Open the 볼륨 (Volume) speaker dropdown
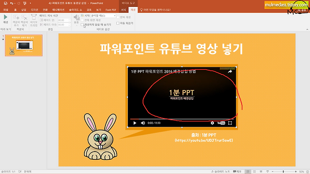The height and width of the screenshot is (174, 310). coord(77,20)
